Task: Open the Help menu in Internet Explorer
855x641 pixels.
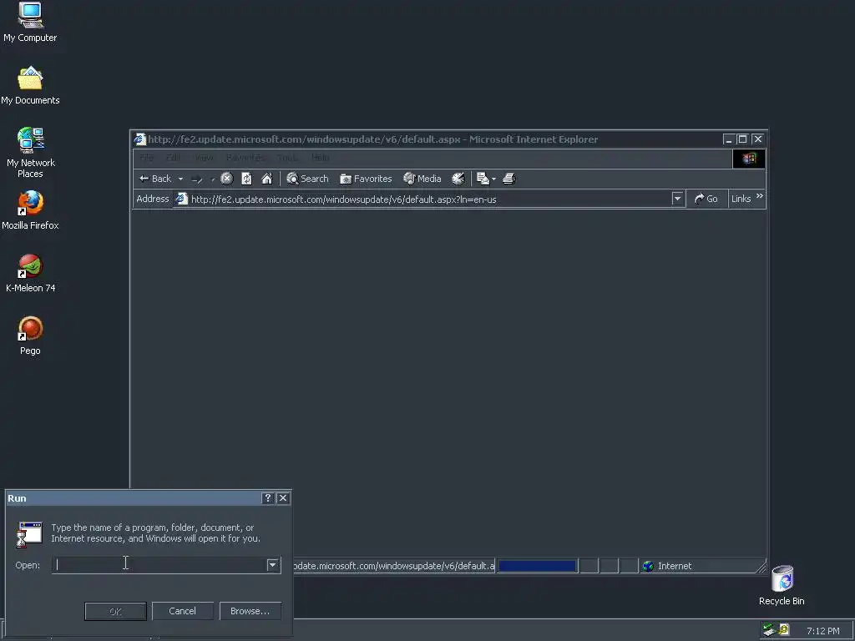Action: tap(321, 158)
